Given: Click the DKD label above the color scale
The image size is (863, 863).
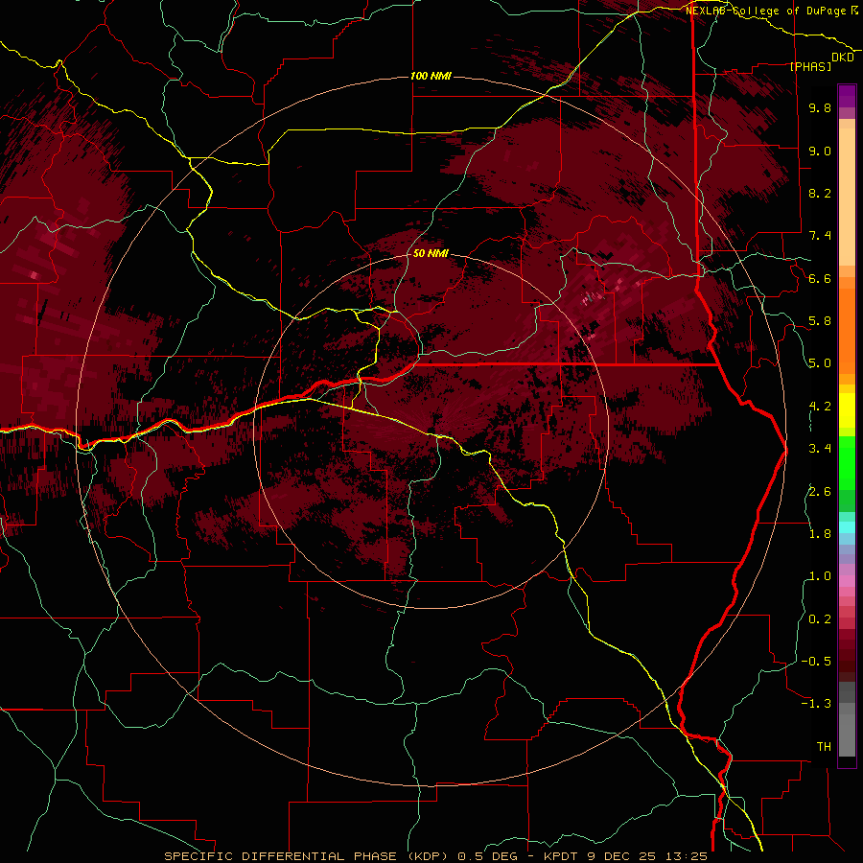Looking at the screenshot, I should click(x=842, y=58).
